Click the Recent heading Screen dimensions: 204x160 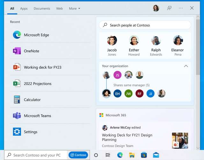tap(15, 22)
